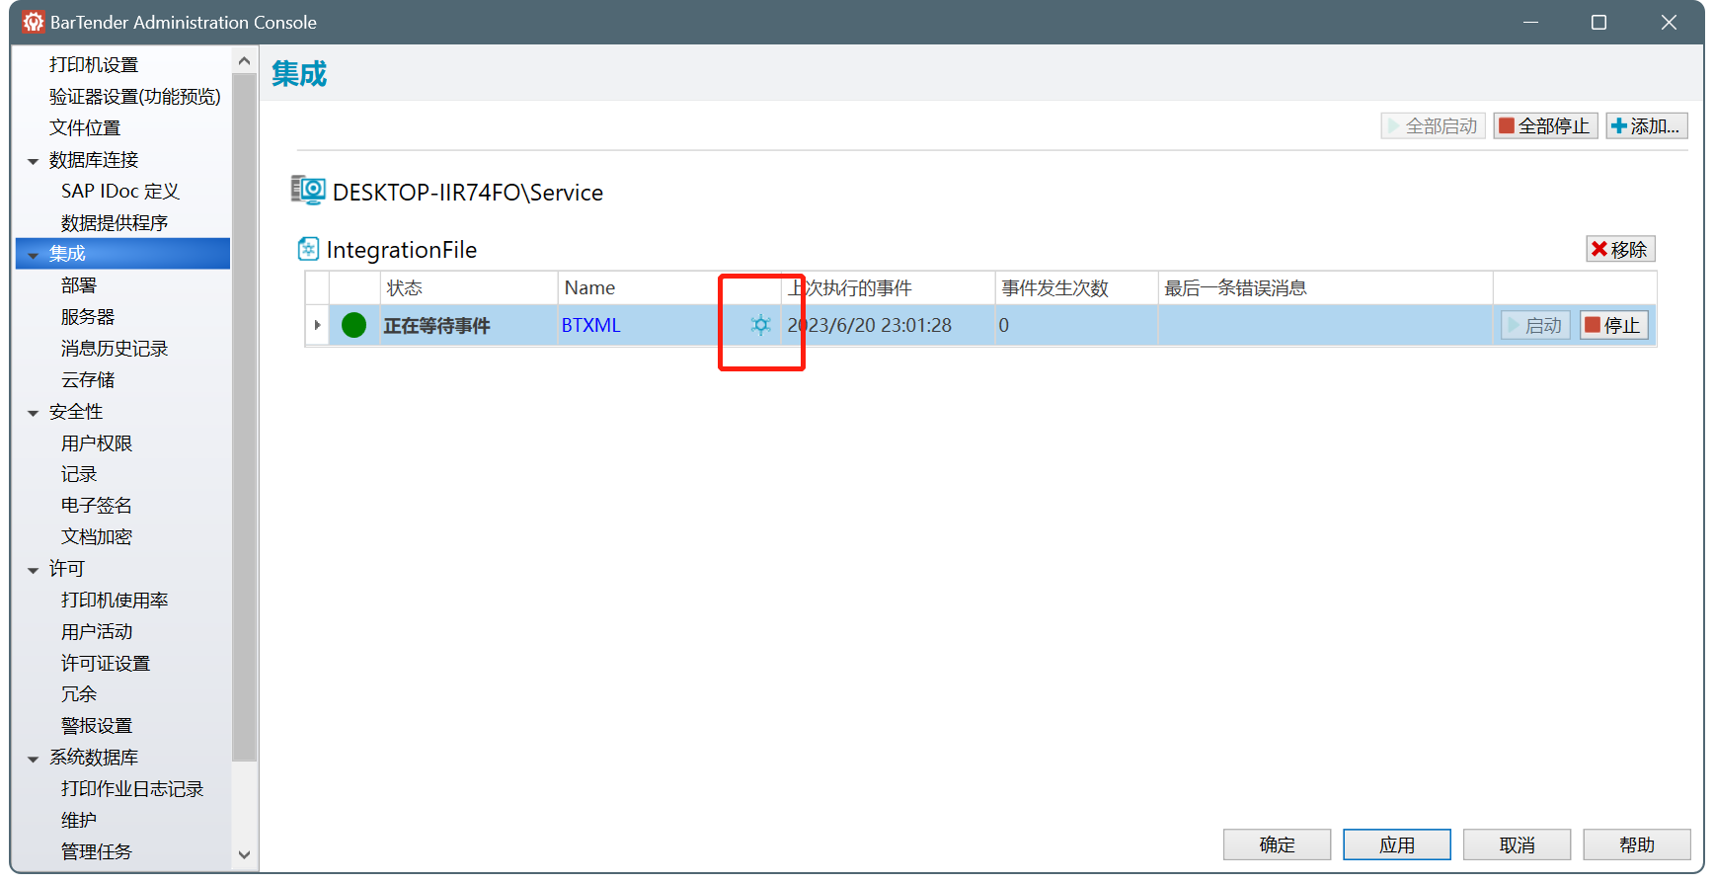1714x883 pixels.
Task: Collapse the 安全性 tree node
Action: [x=34, y=413]
